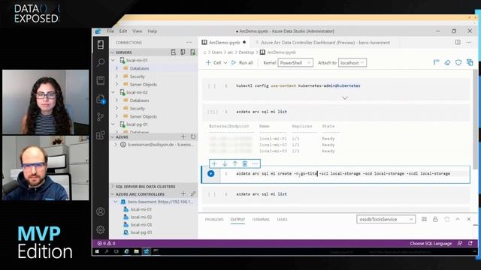The height and width of the screenshot is (270, 481).
Task: Select local-pg-01 under Arc controller
Action: [141, 232]
